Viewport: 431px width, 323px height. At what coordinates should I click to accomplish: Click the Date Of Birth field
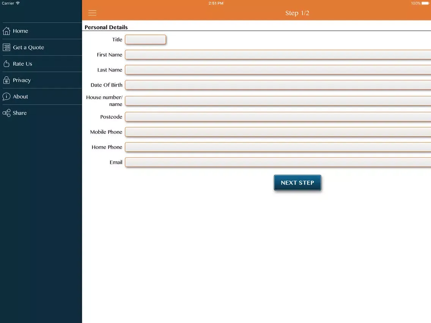coord(278,85)
